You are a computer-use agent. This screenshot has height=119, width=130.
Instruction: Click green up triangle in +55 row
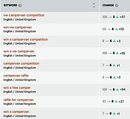point(116,29)
